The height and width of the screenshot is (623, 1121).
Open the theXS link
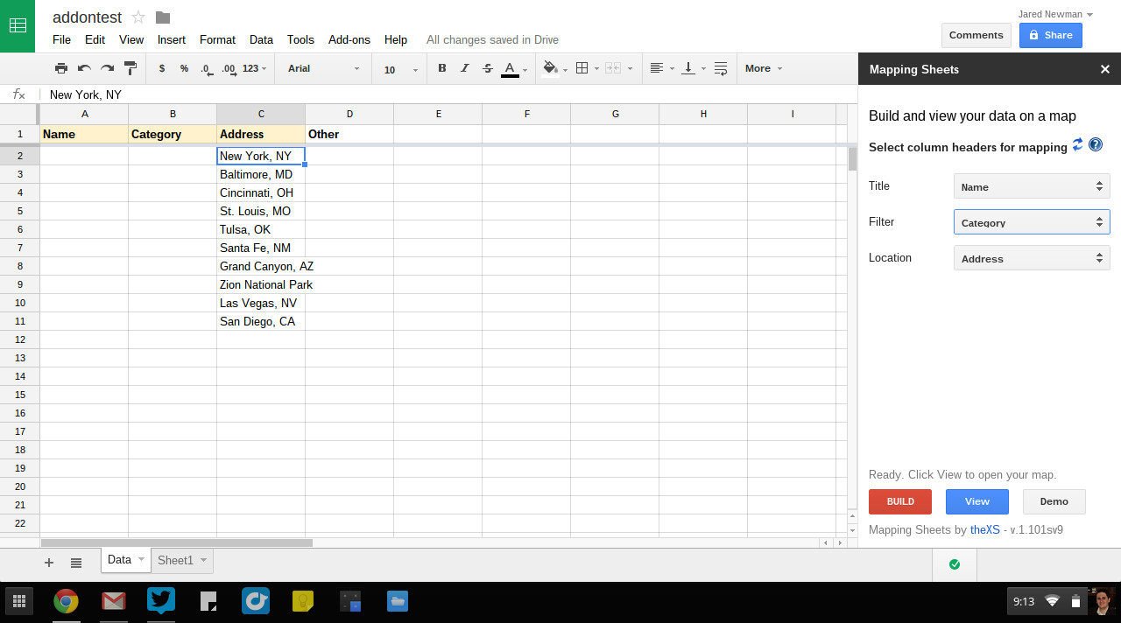click(984, 529)
